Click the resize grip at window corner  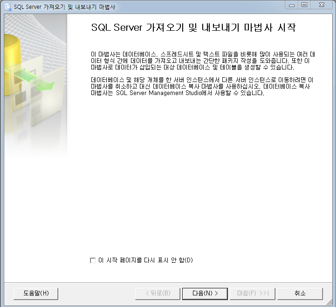click(x=329, y=302)
